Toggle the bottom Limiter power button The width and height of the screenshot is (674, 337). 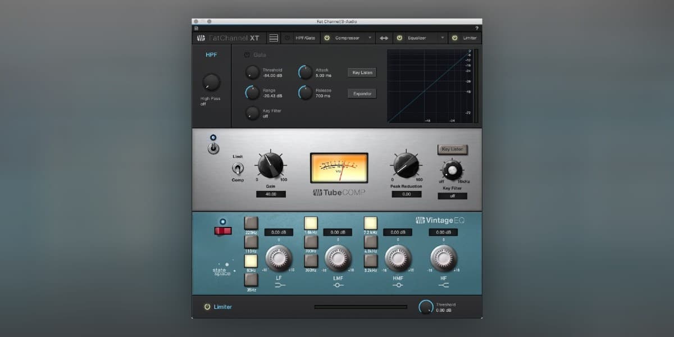[207, 307]
